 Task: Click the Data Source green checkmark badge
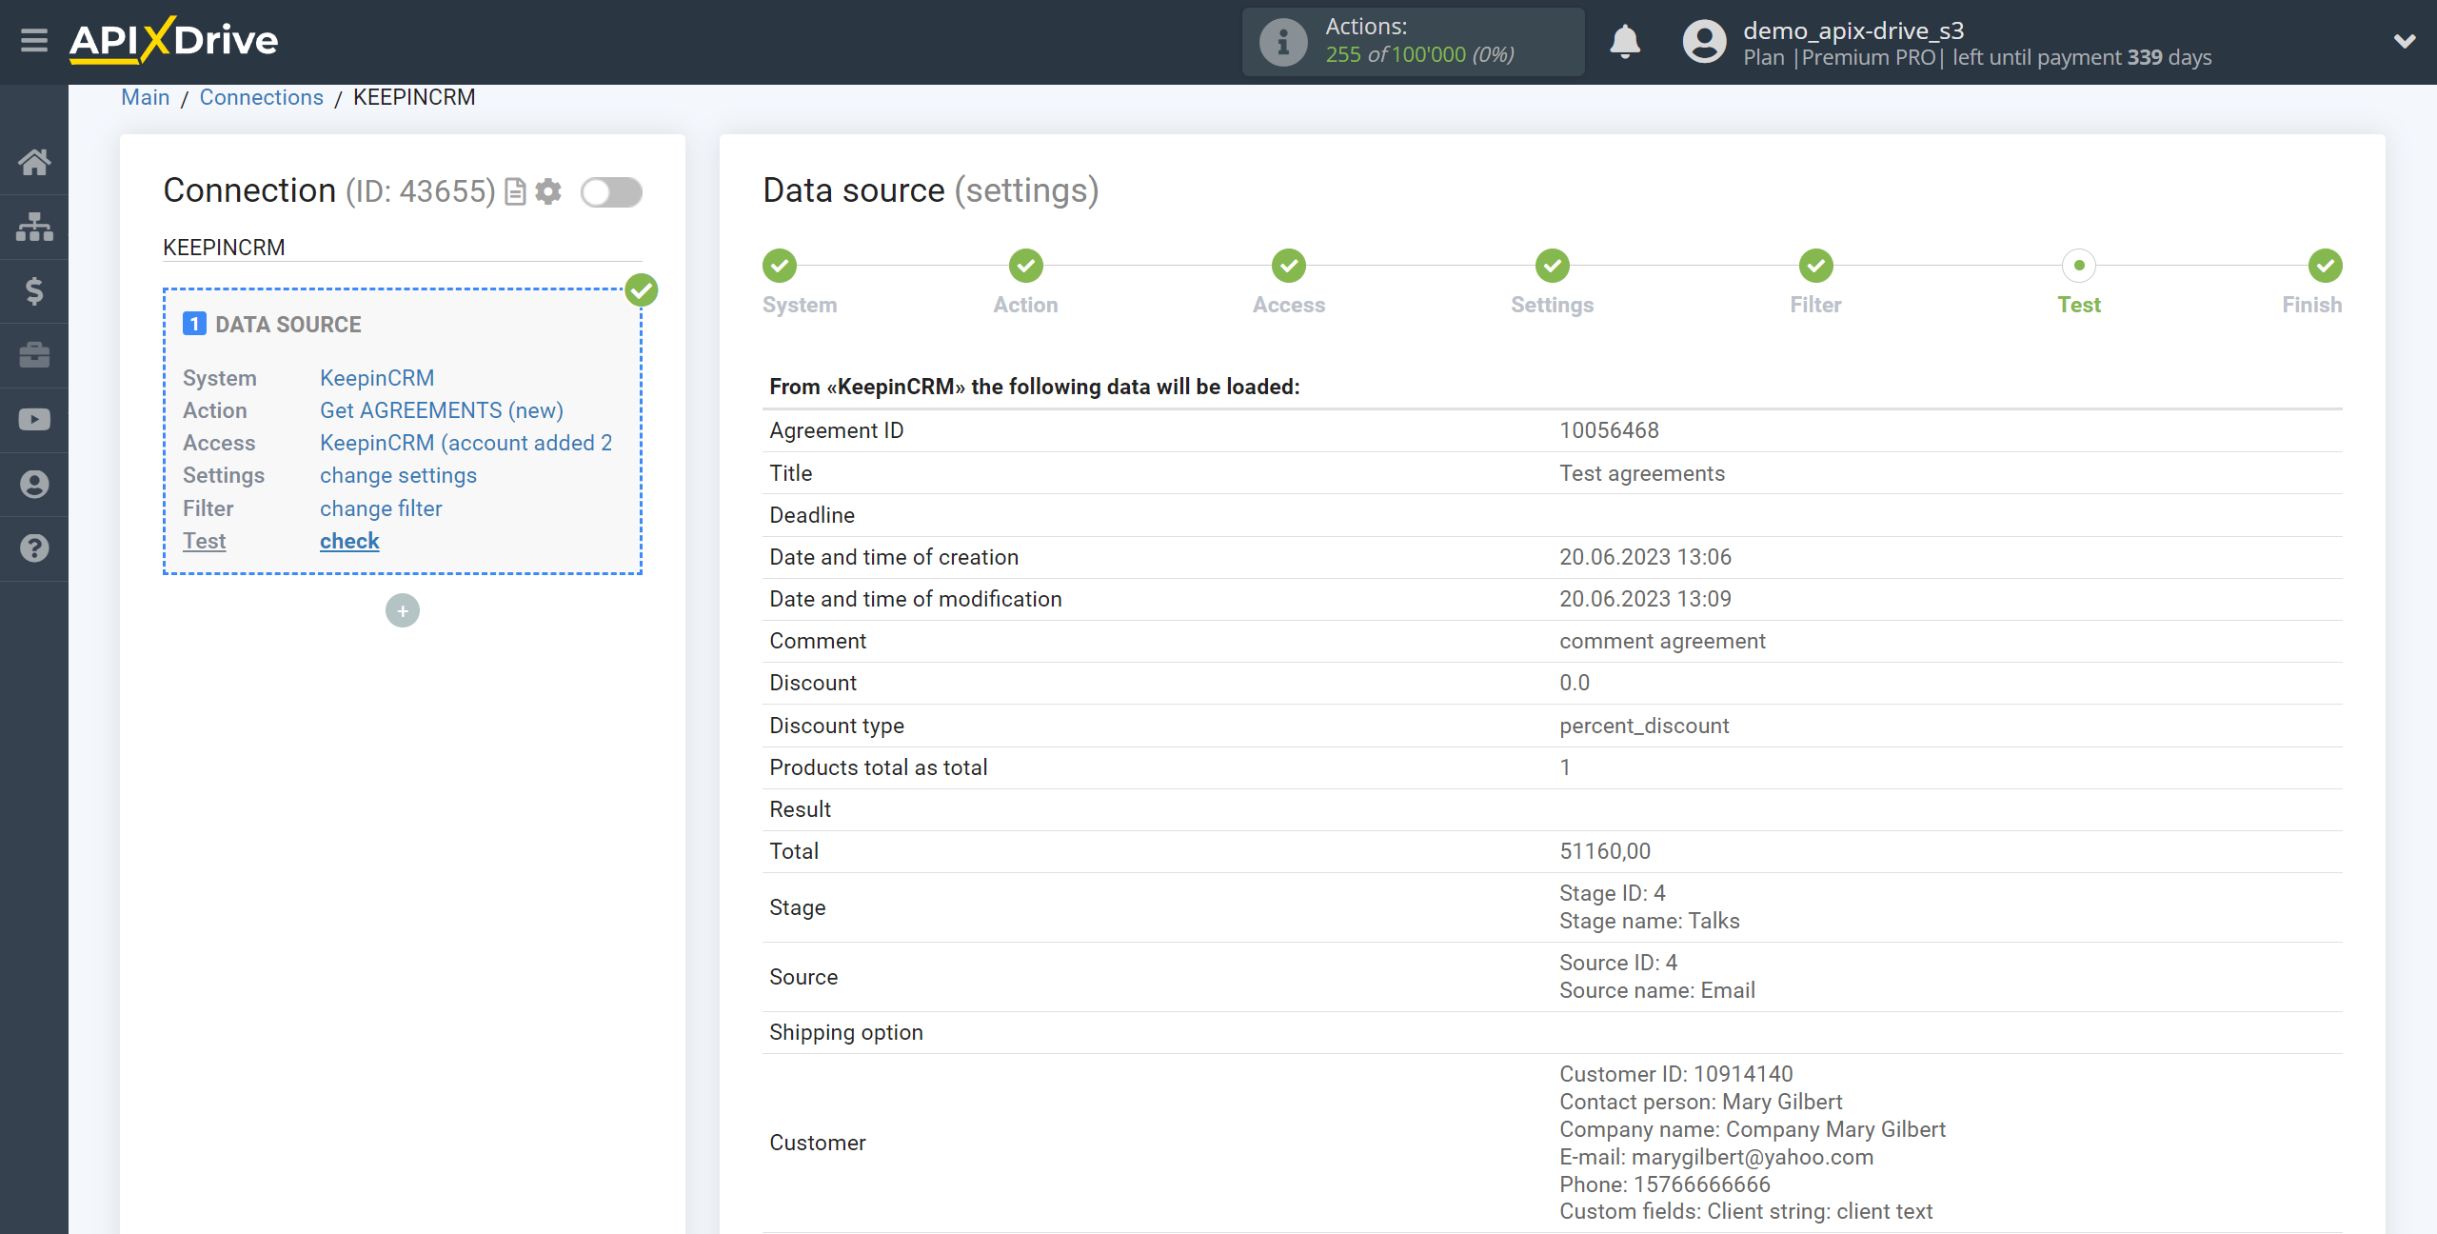pyautogui.click(x=642, y=289)
